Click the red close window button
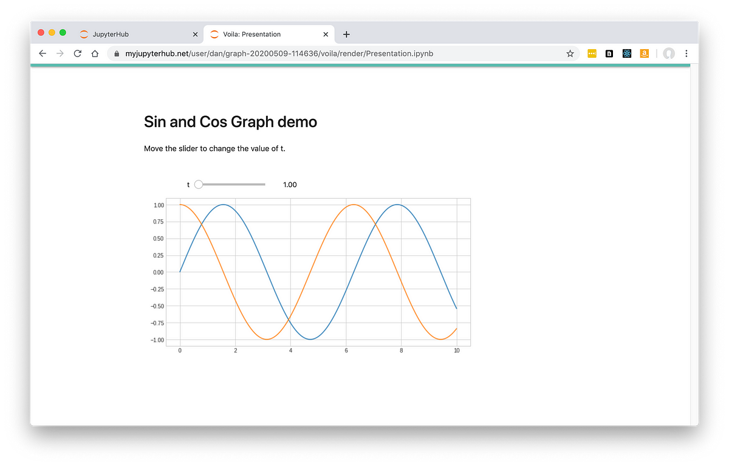The height and width of the screenshot is (466, 729). pos(41,32)
